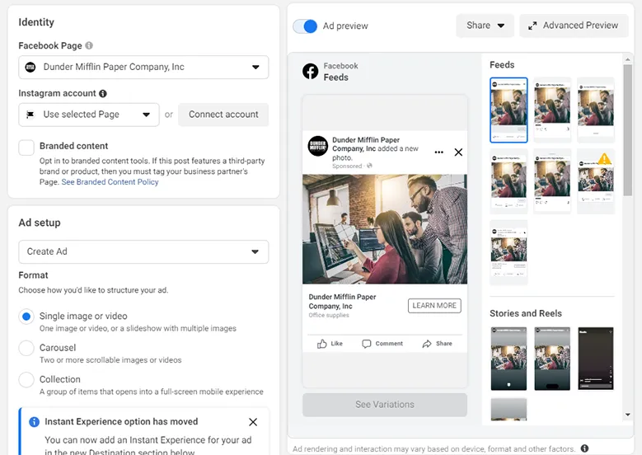Viewport: 642px width, 455px height.
Task: Click the scrollbar up arrow in placements panel
Action: (627, 60)
